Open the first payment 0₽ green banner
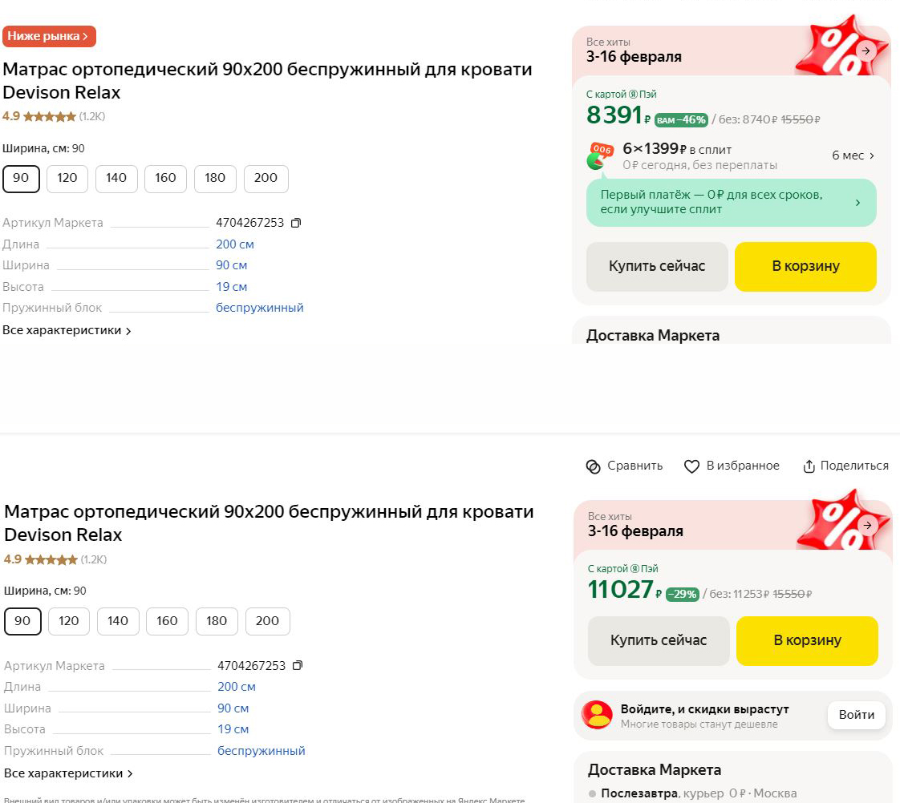 coord(732,203)
